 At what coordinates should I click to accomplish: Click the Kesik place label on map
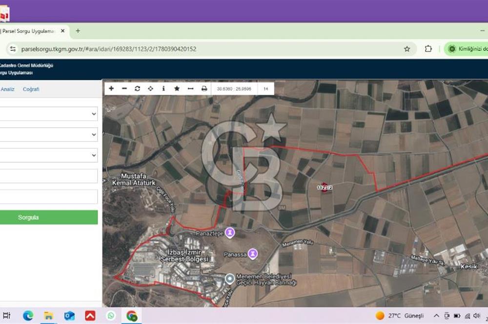click(x=468, y=266)
